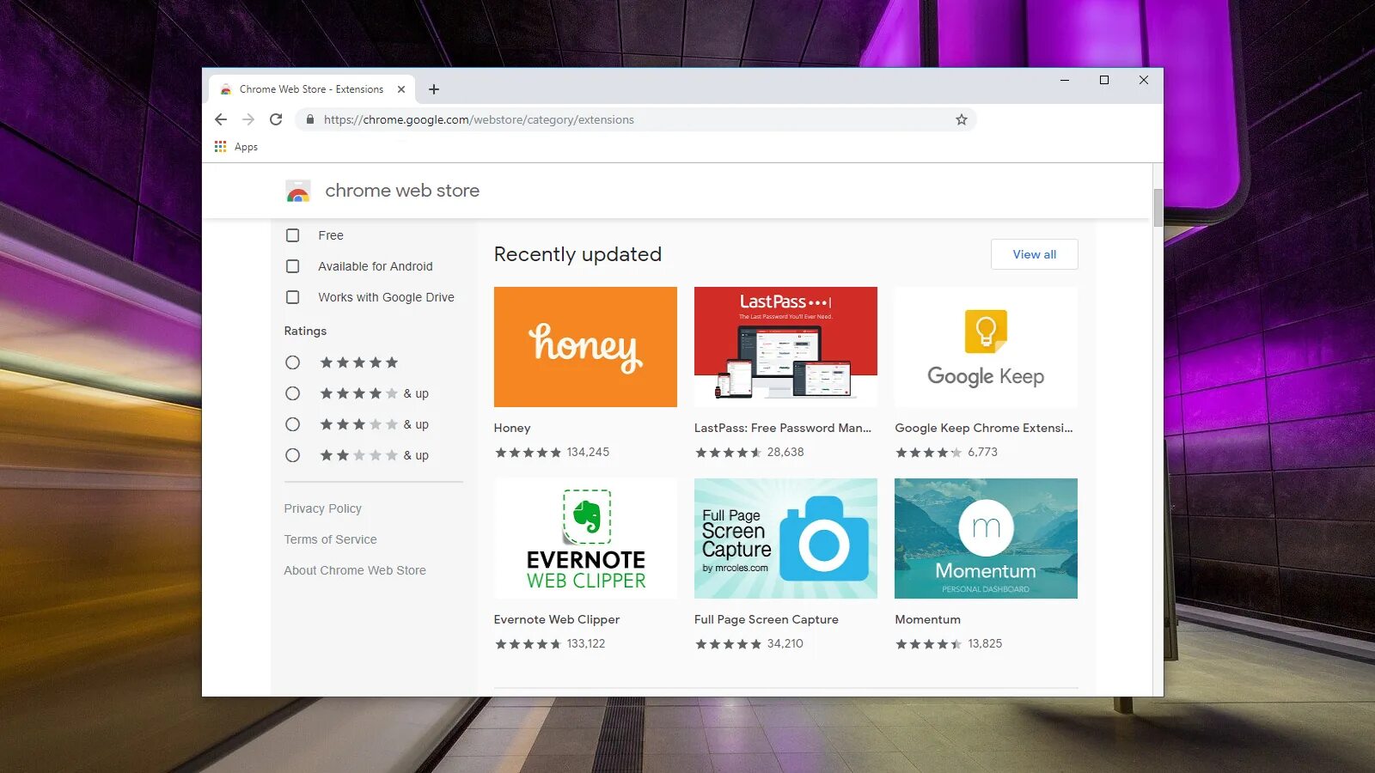Screen dimensions: 1375x773
Task: Click LastPass's 28,638 ratings count
Action: pyautogui.click(x=785, y=452)
